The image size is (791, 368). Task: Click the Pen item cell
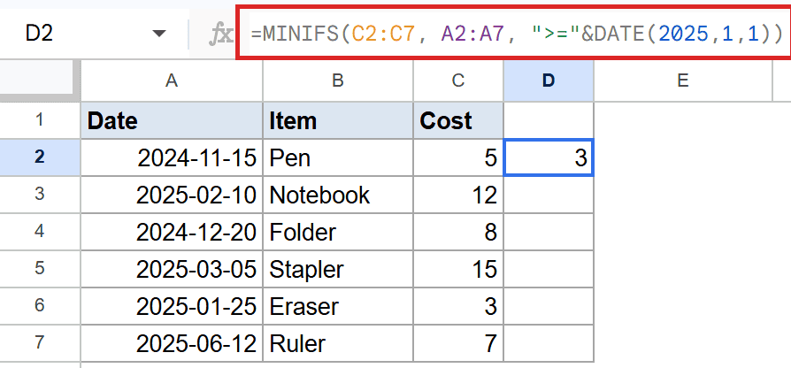pyautogui.click(x=337, y=157)
